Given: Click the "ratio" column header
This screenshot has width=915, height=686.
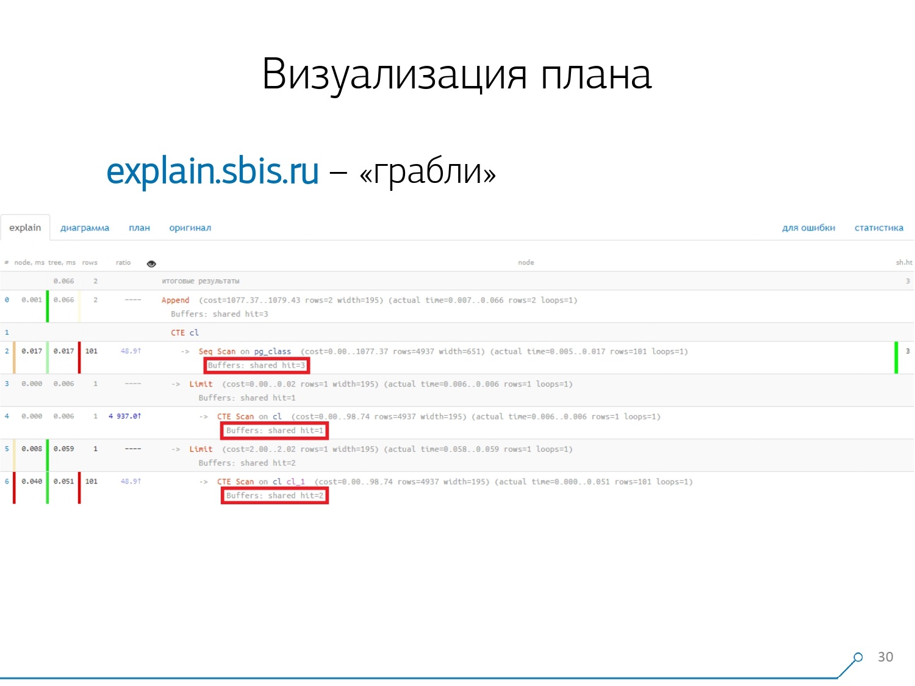Looking at the screenshot, I should 123,263.
